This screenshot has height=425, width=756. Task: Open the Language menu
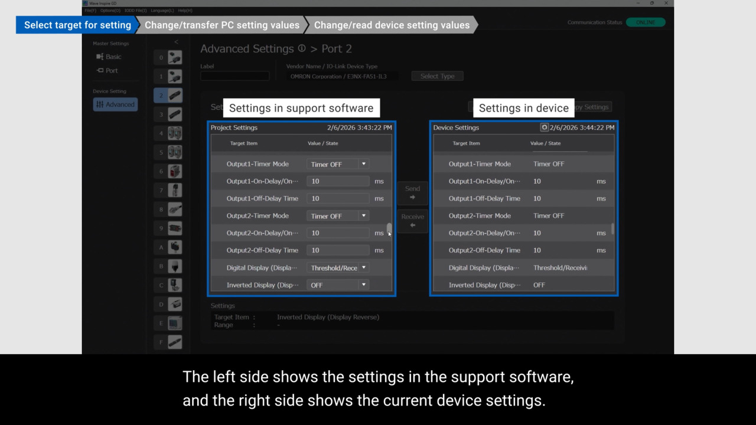[x=162, y=11]
